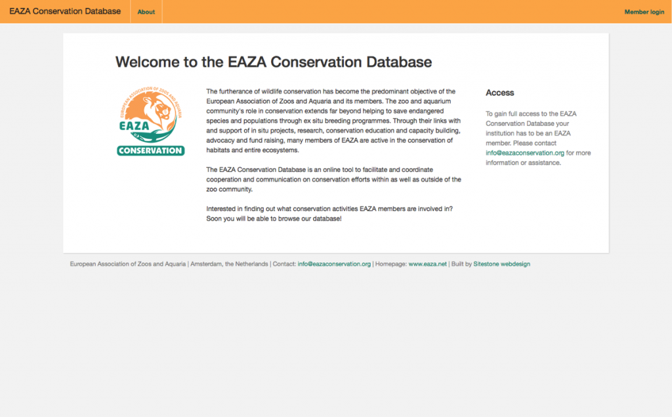672x417 pixels.
Task: Click the footer text "Amsterdam, the Netherlands"
Action: (229, 264)
